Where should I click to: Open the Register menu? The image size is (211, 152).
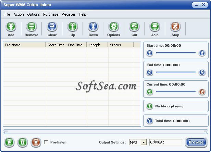tap(69, 14)
